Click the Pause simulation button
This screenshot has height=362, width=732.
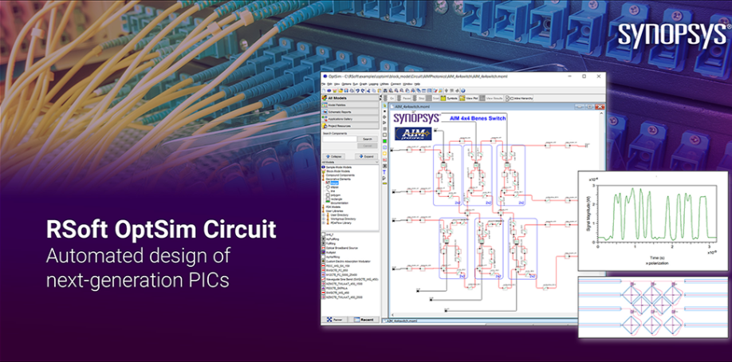click(x=403, y=98)
